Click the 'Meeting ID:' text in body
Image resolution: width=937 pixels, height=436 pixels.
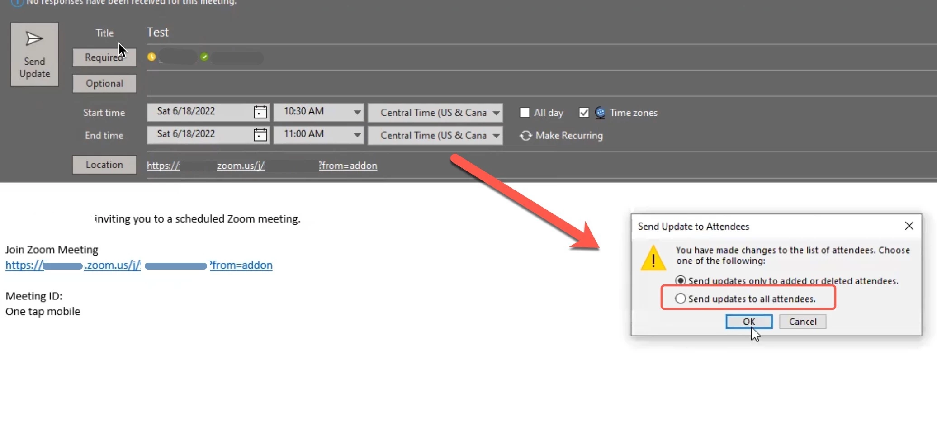coord(34,296)
